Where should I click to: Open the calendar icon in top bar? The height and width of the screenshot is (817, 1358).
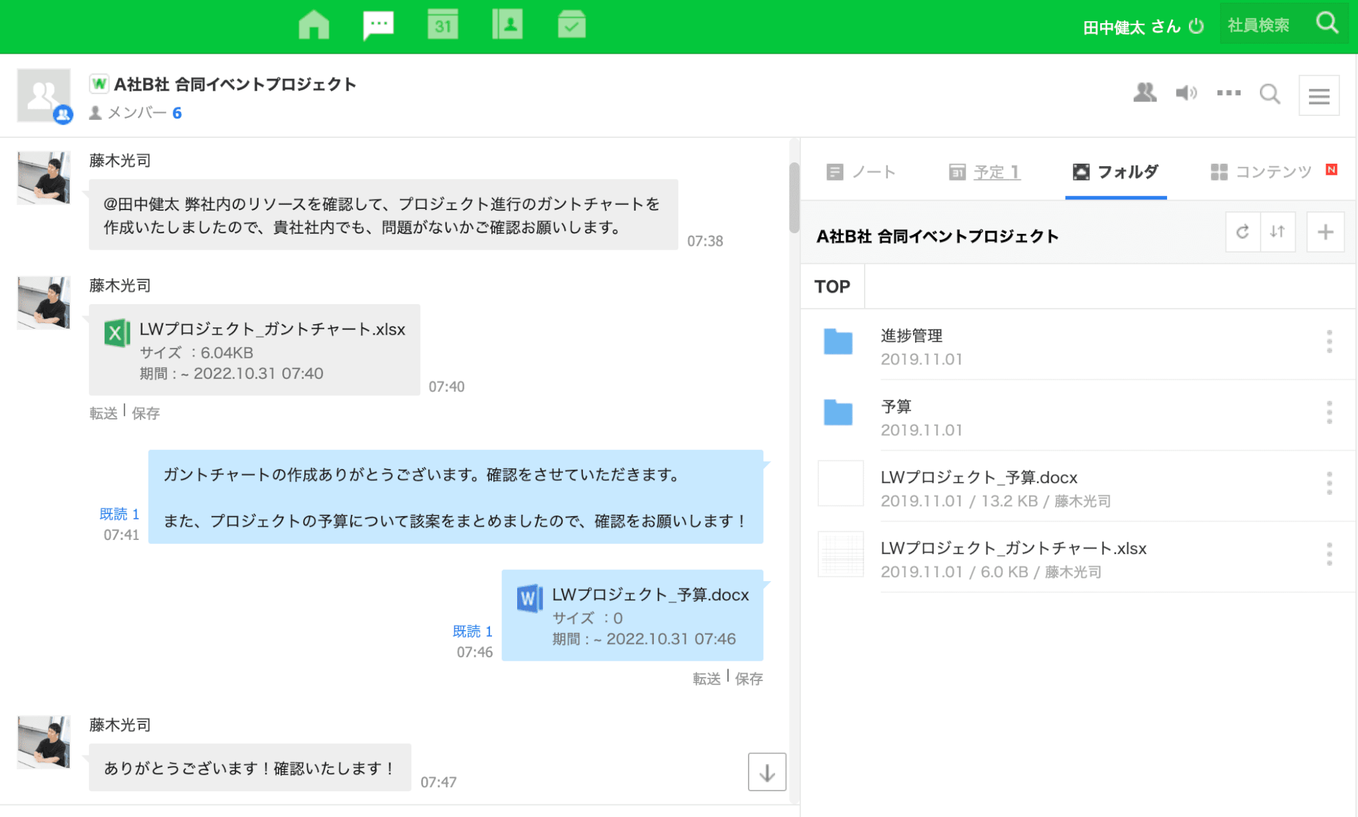tap(442, 25)
